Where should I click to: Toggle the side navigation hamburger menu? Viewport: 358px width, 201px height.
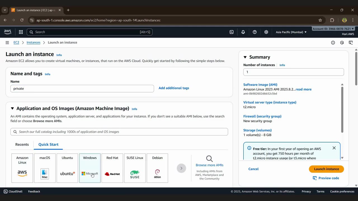pos(7,42)
